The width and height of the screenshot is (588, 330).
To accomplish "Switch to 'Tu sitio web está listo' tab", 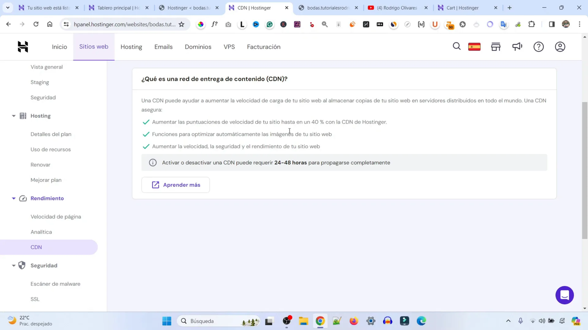I will point(48,8).
